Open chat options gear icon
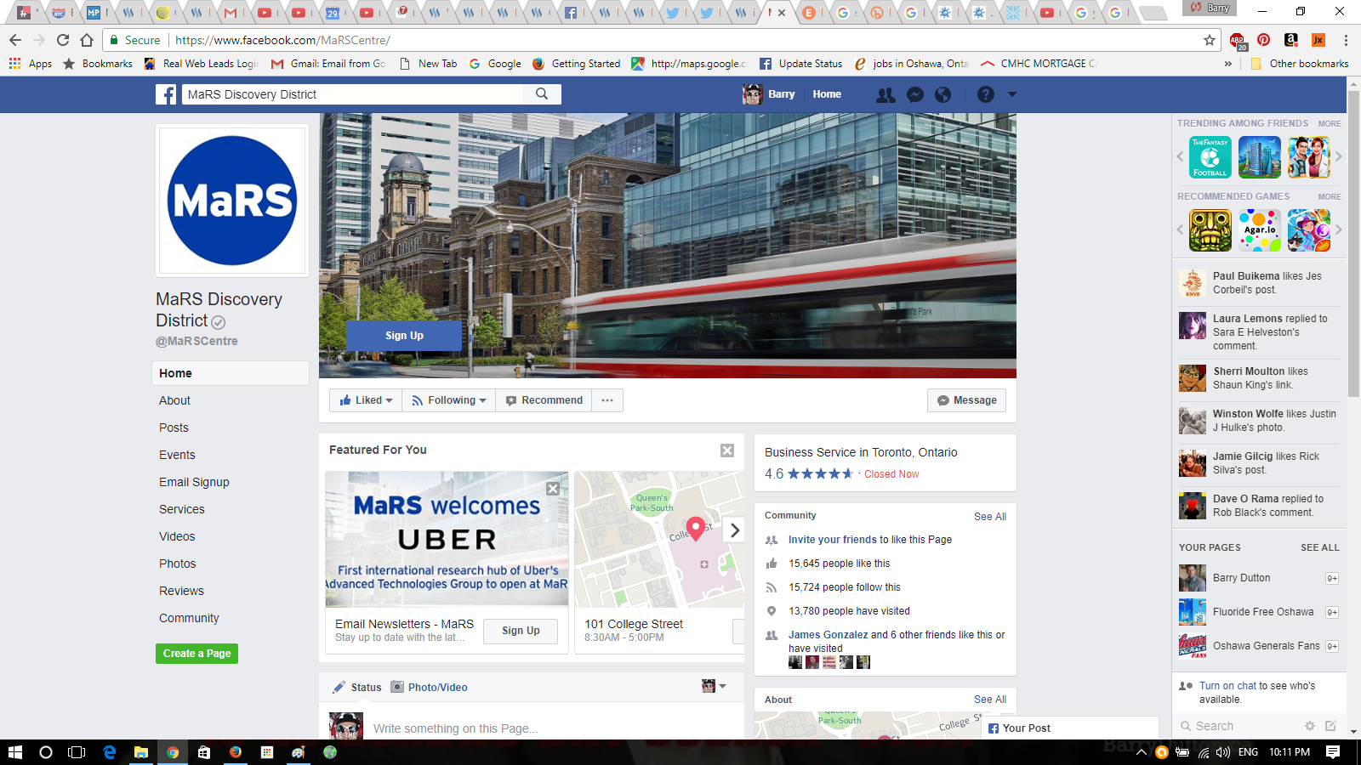Screen dimensions: 1361x765 click(1310, 726)
